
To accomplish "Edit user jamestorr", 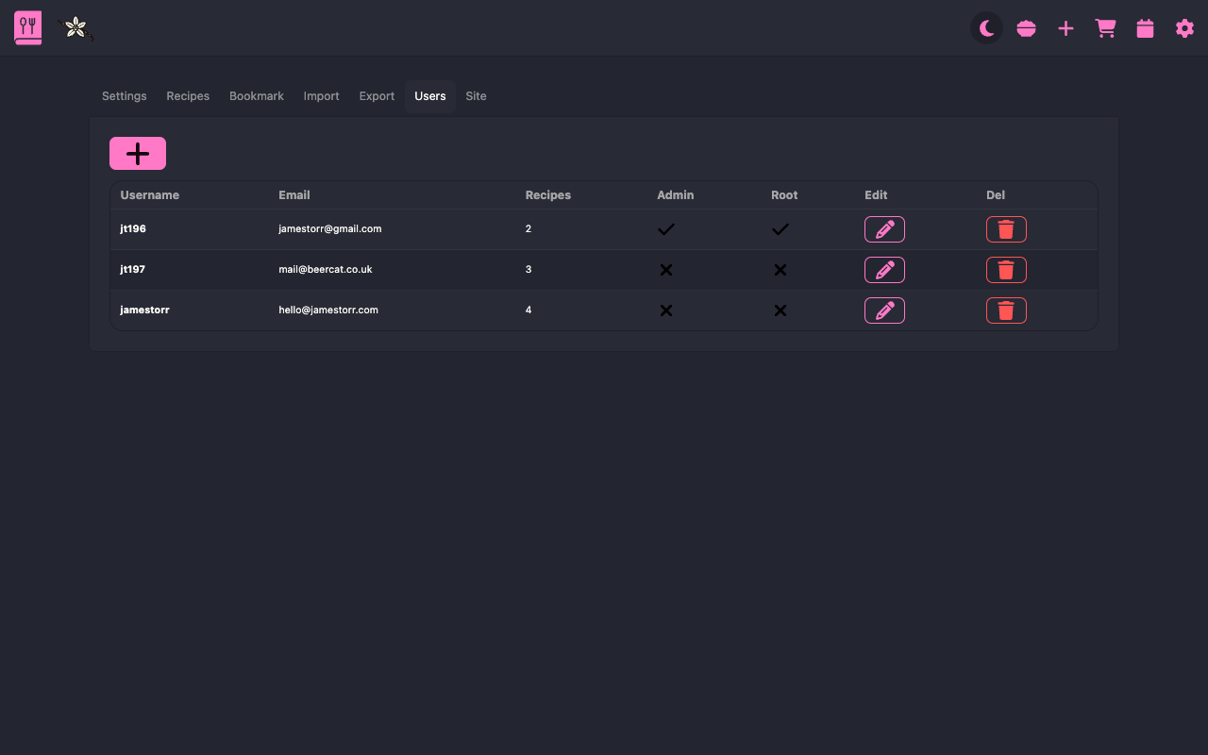I will tap(884, 310).
